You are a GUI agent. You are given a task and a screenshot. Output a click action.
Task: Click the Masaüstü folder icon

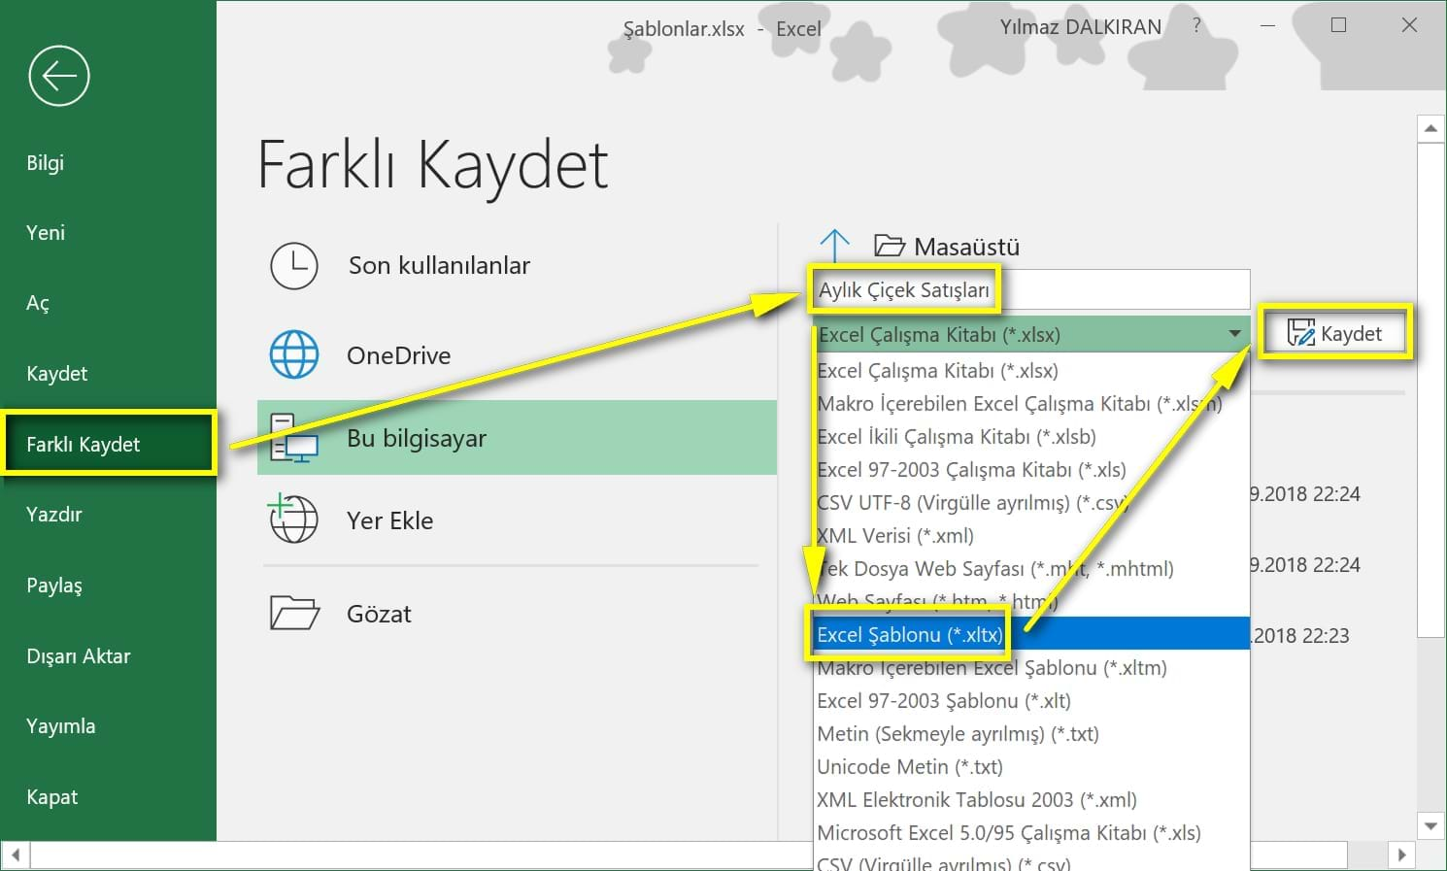(x=890, y=247)
